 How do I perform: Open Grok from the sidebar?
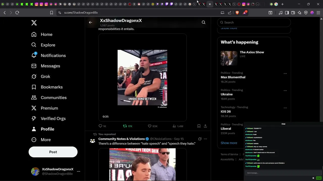(41, 76)
